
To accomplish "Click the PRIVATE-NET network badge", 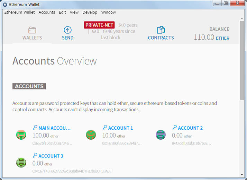I will click(99, 25).
